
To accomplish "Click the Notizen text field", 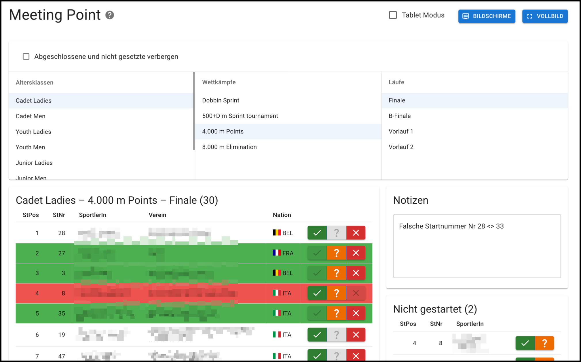I will point(477,246).
